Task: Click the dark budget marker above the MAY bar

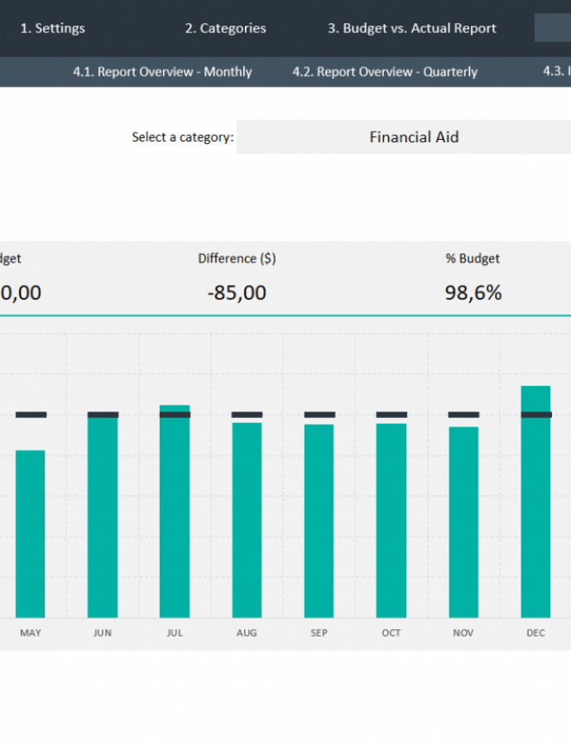Action: (x=31, y=415)
